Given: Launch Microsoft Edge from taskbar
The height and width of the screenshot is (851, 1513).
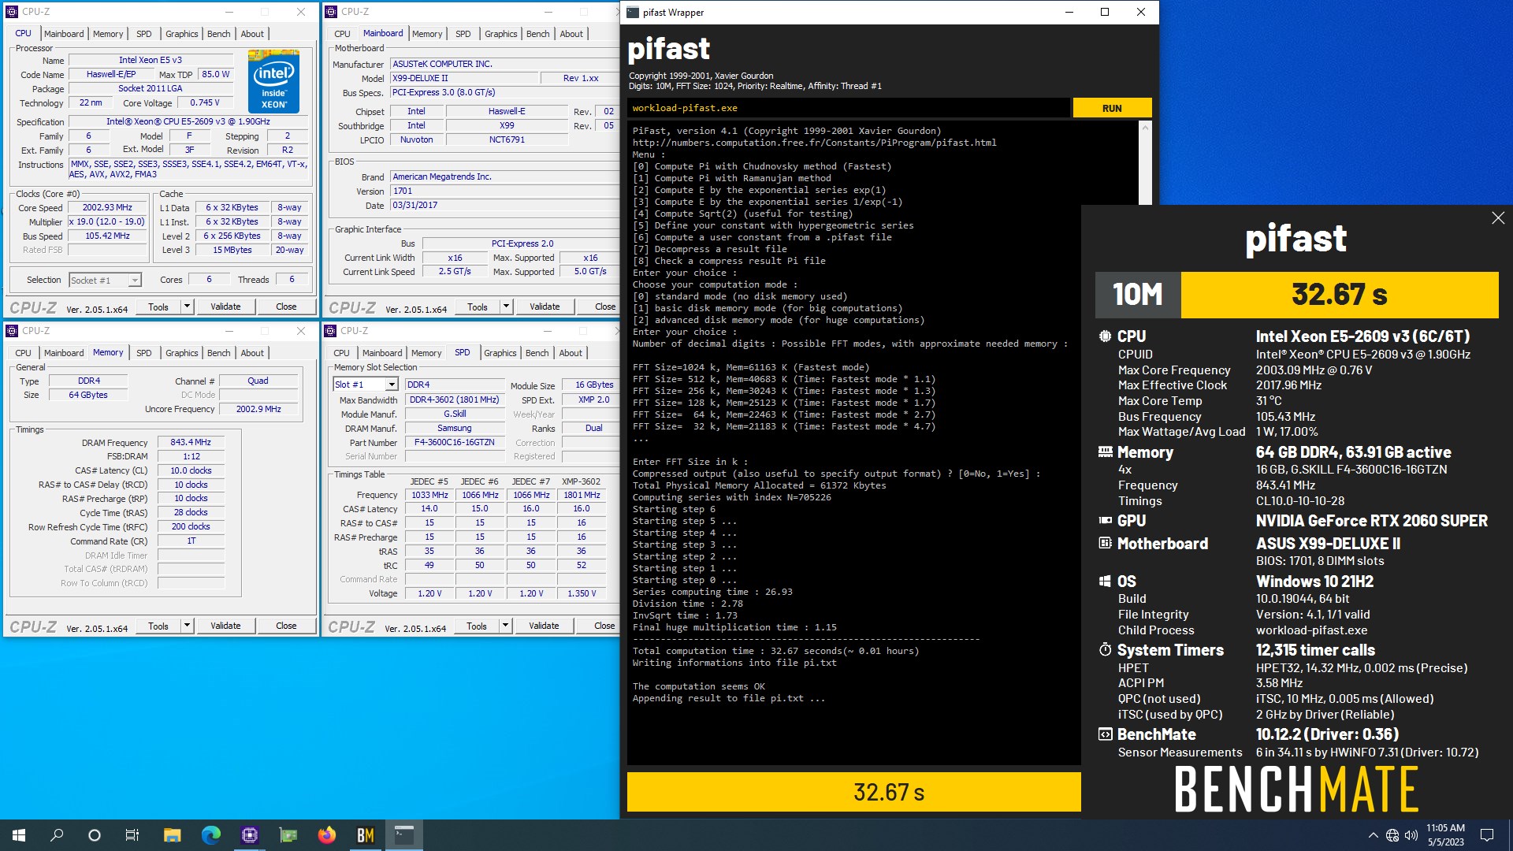Looking at the screenshot, I should click(x=210, y=835).
